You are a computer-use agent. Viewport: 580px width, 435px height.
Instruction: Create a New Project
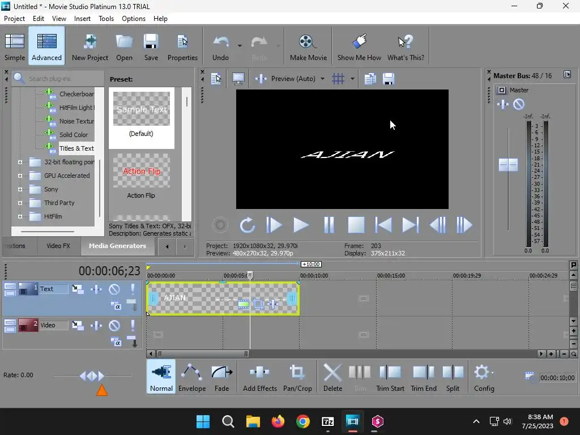90,48
